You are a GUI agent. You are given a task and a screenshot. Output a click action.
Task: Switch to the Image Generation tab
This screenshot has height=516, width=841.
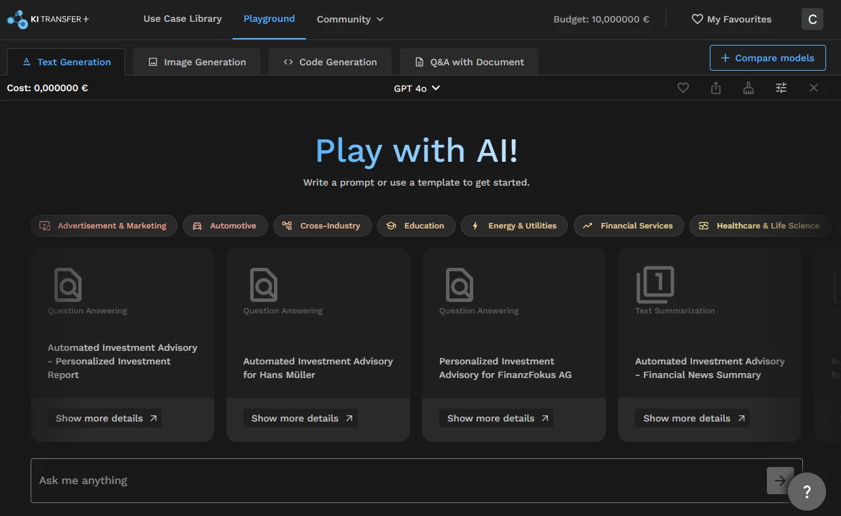coord(196,61)
